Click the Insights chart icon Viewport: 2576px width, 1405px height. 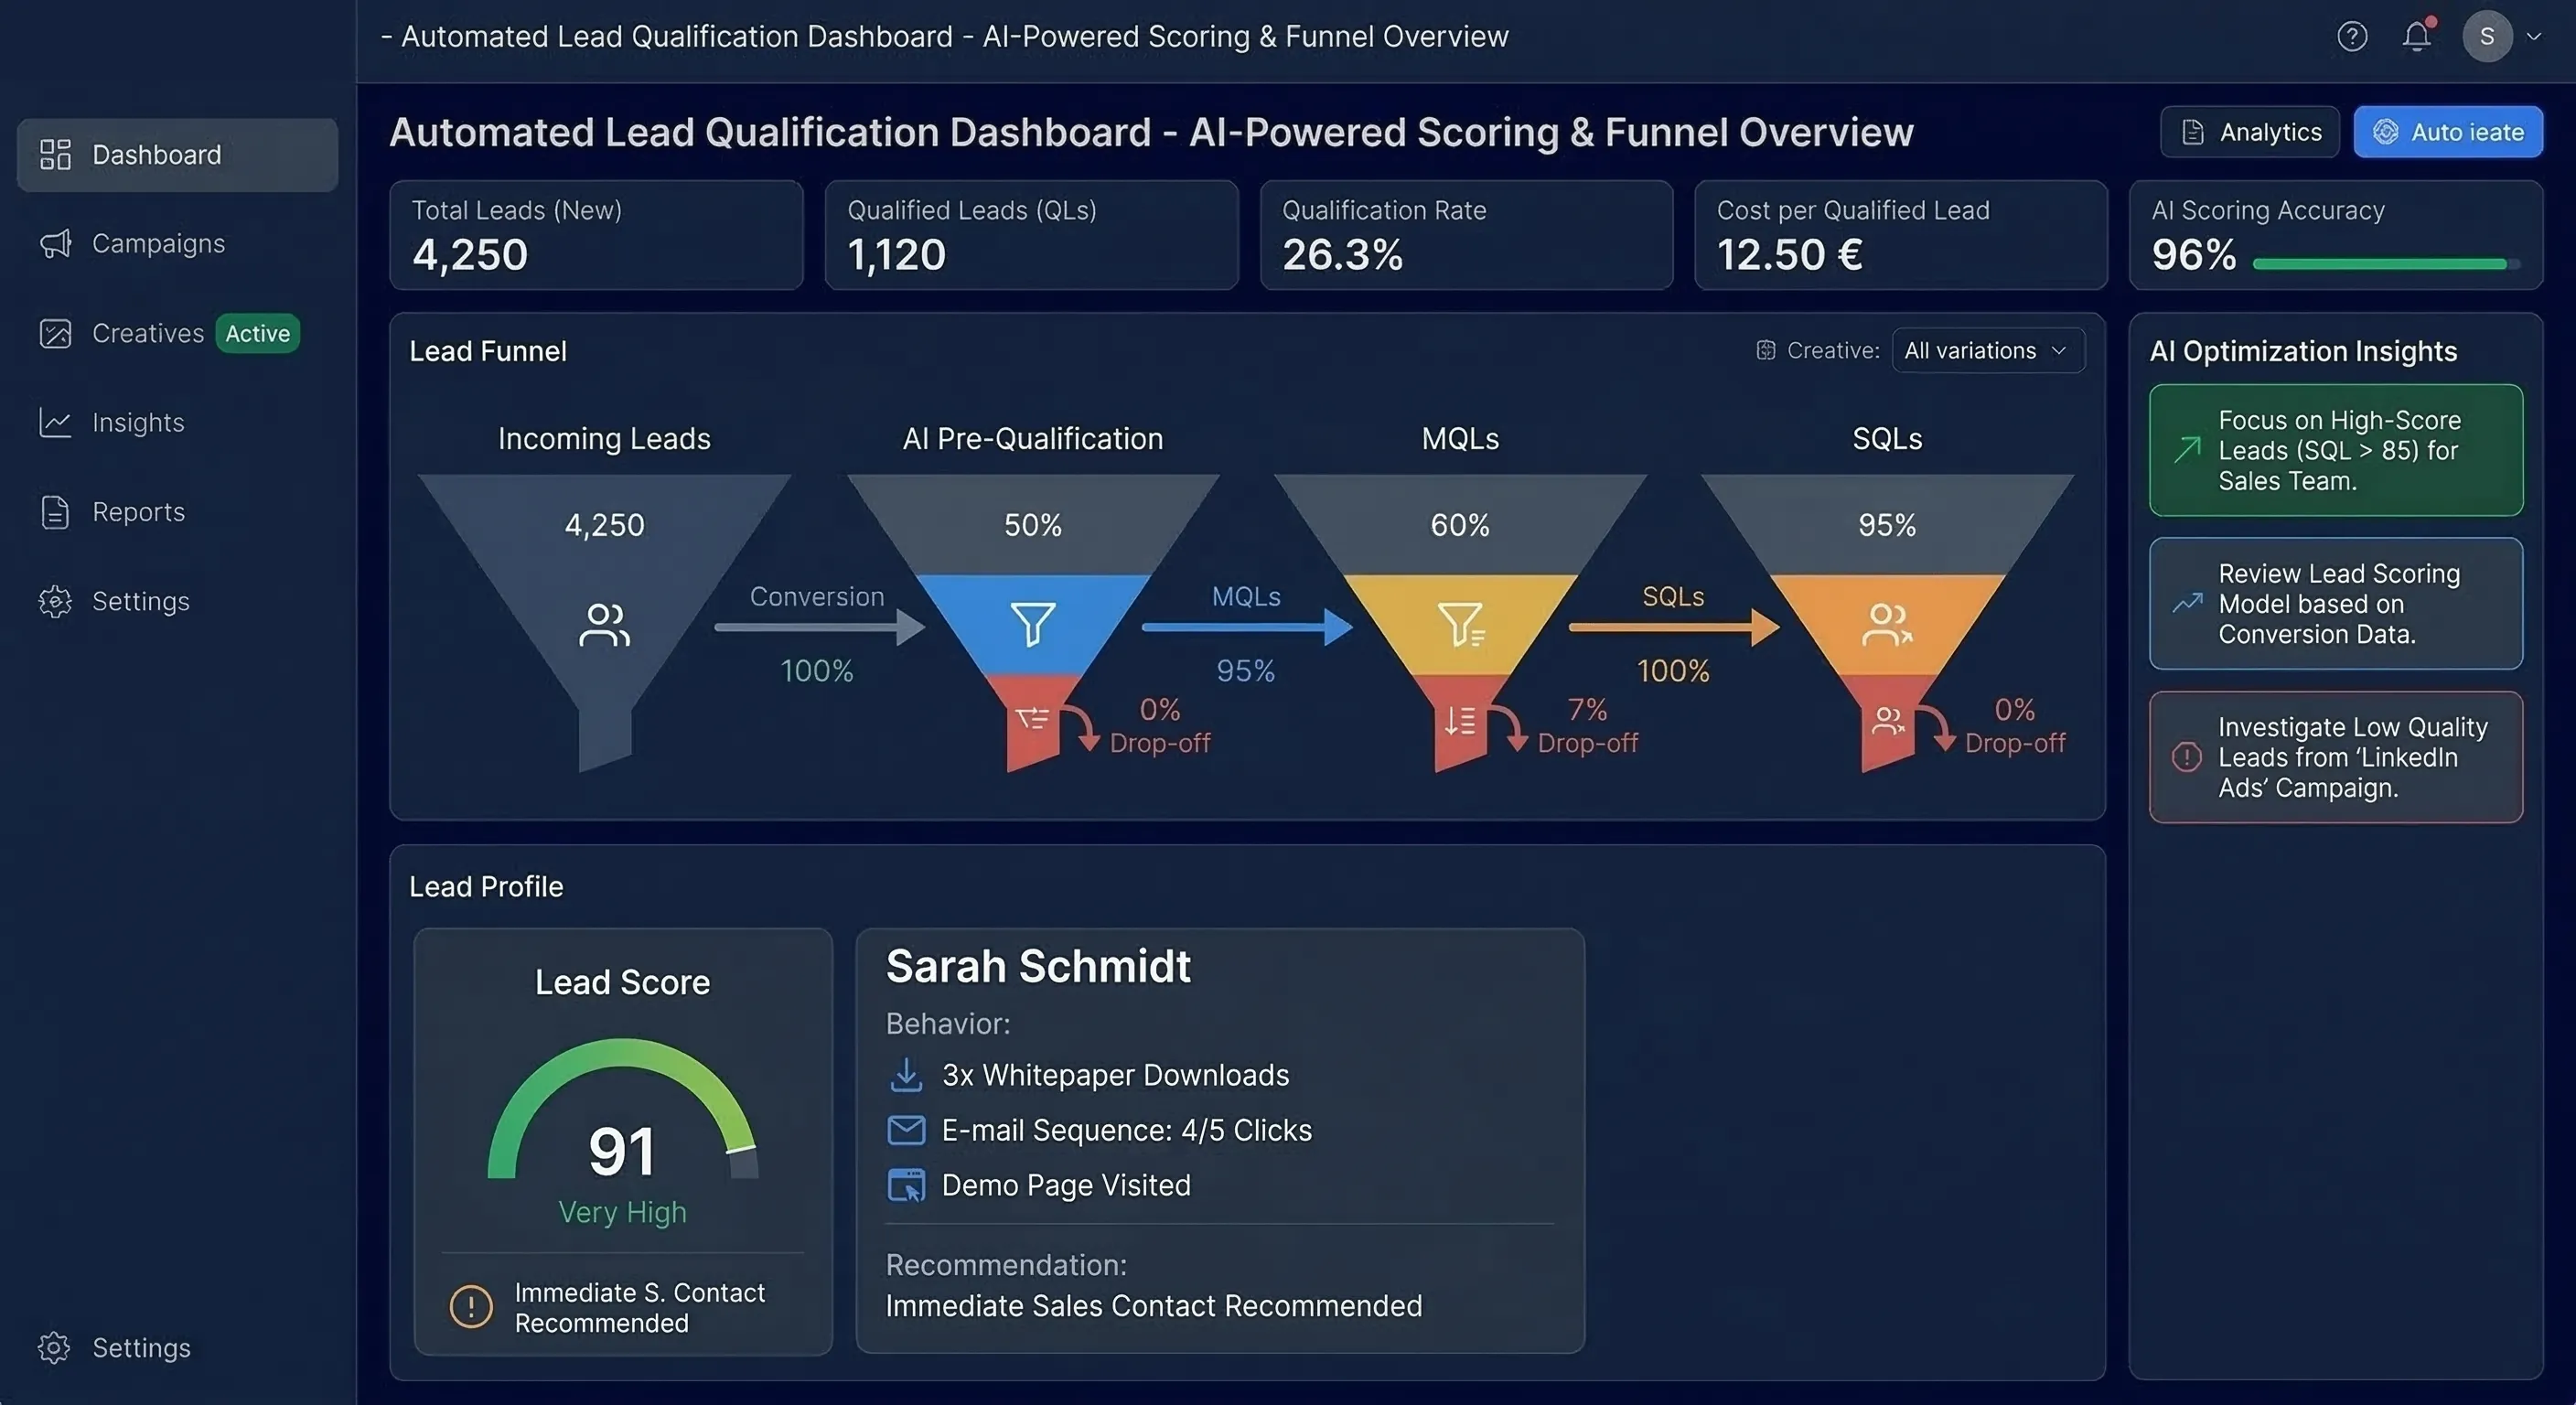tap(55, 422)
